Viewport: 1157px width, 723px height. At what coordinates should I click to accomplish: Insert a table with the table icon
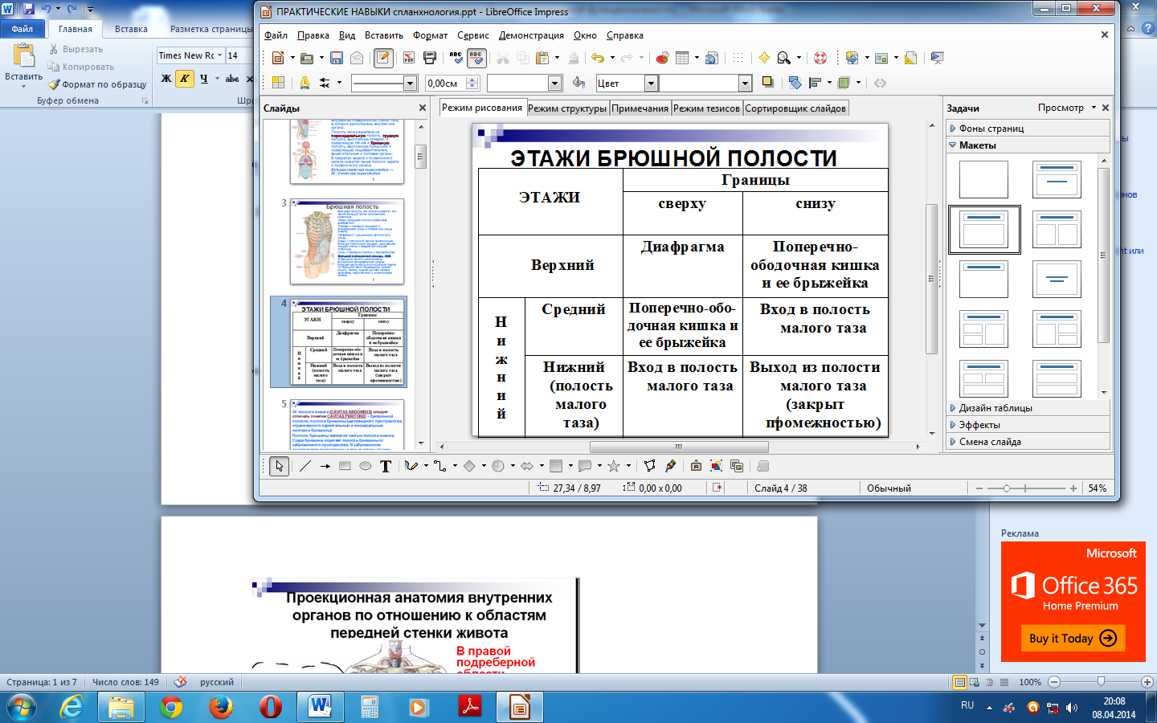pos(682,58)
